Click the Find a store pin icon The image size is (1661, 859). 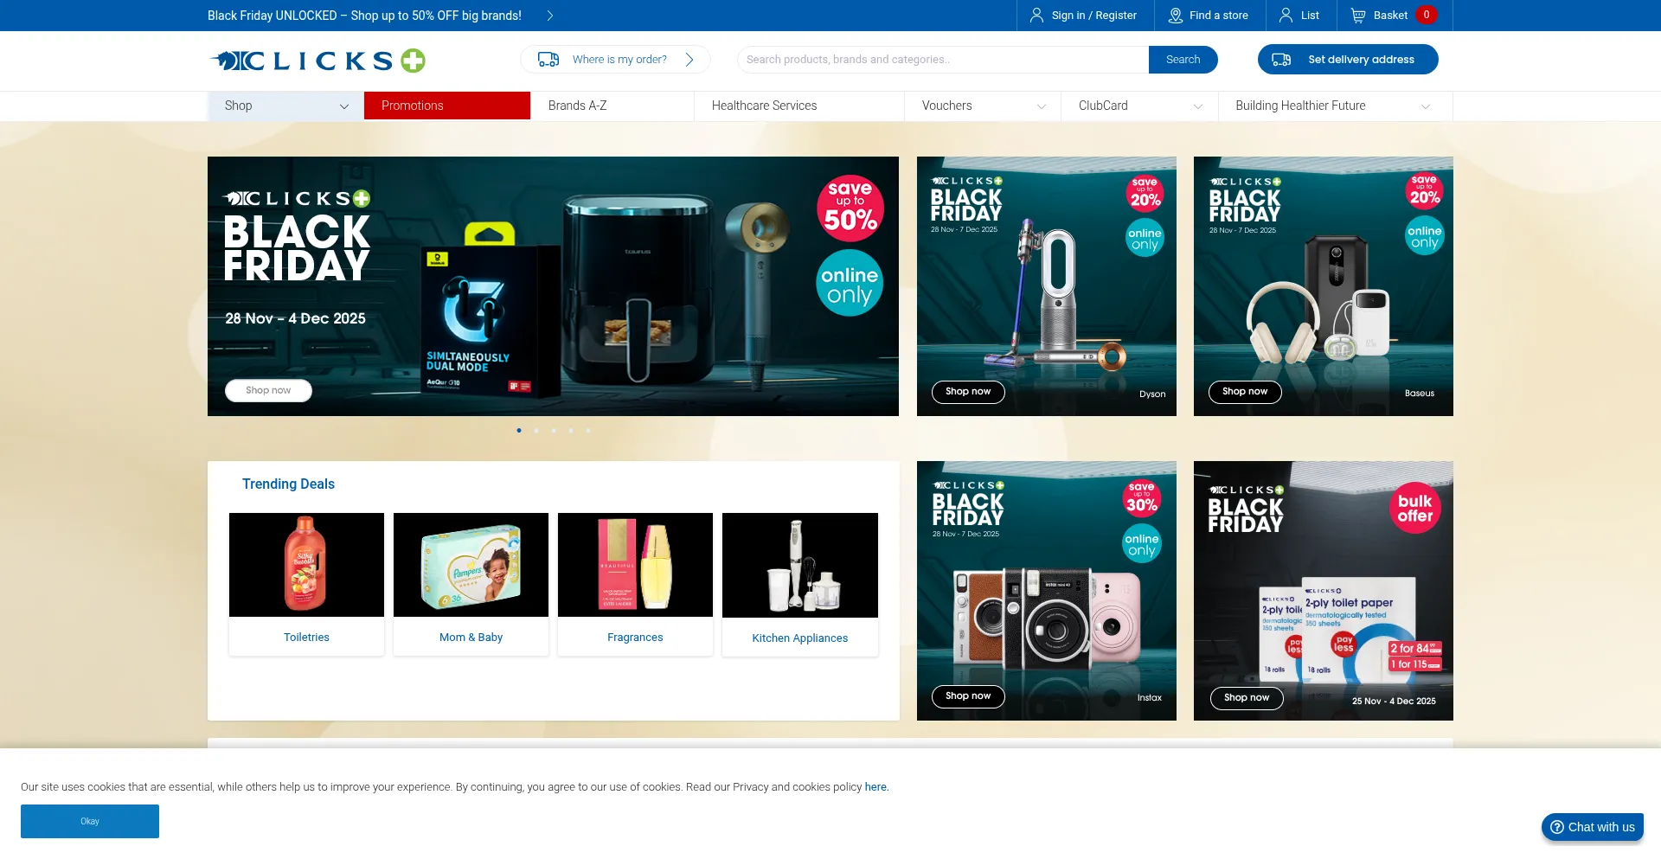(x=1175, y=16)
